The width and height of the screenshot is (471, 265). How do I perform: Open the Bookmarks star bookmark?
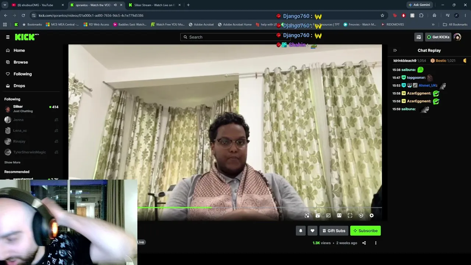click(x=32, y=25)
